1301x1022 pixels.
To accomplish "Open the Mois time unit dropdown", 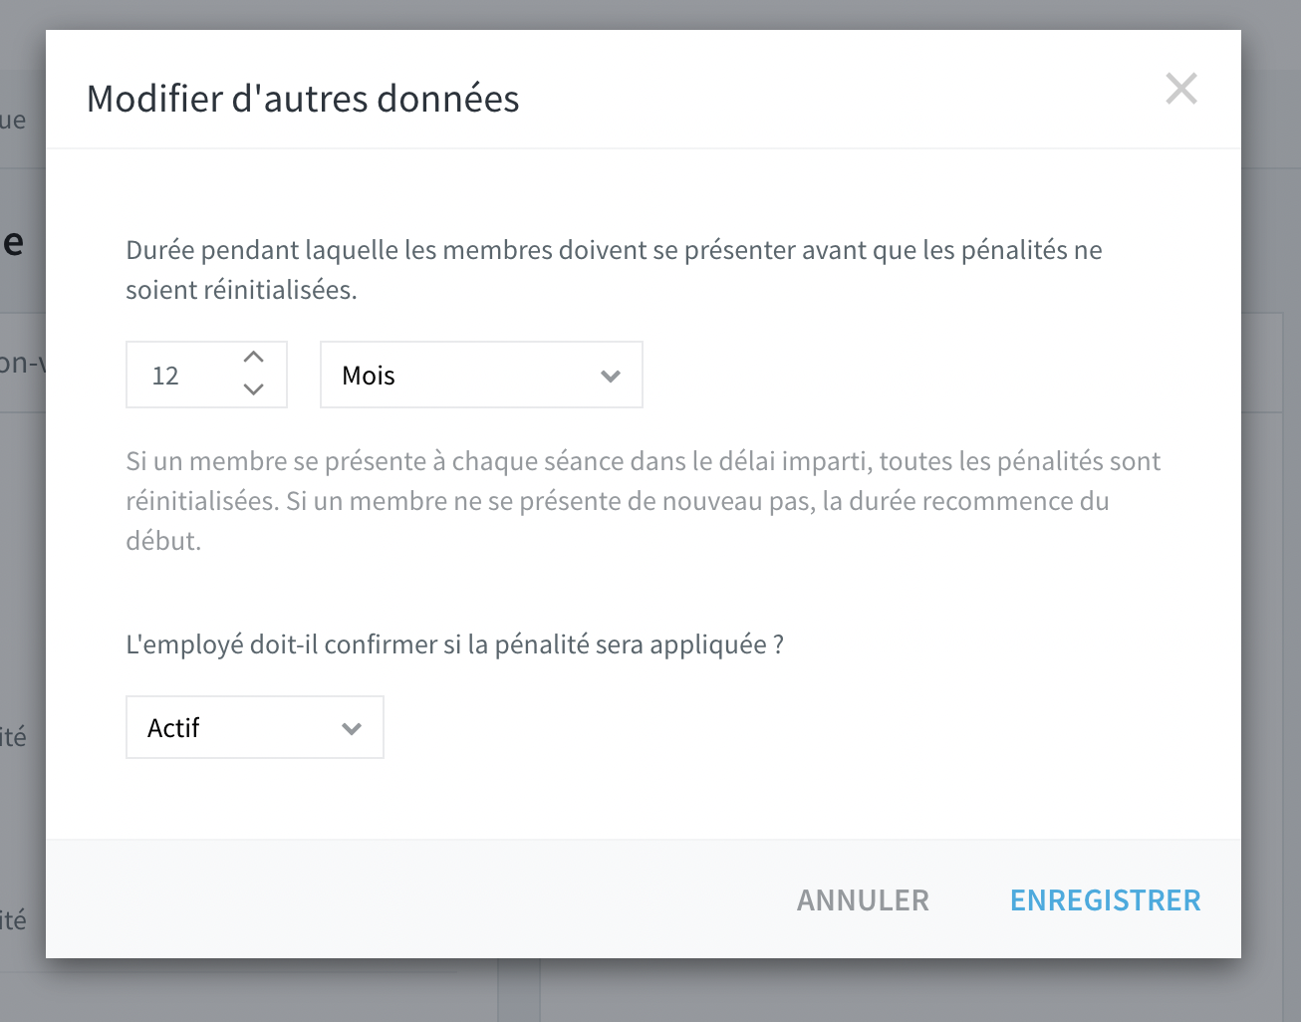I will coord(481,375).
